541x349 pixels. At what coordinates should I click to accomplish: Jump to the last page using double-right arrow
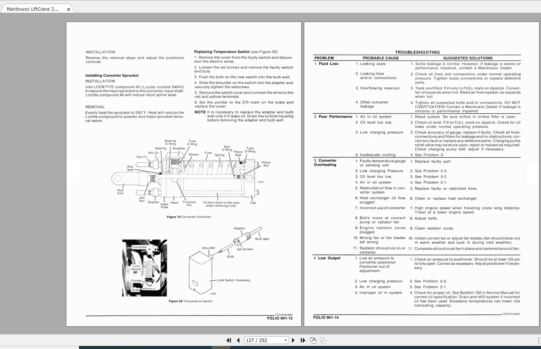point(303,340)
